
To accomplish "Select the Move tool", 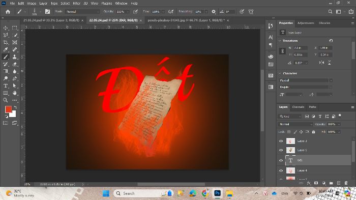I will pyautogui.click(x=6, y=28).
